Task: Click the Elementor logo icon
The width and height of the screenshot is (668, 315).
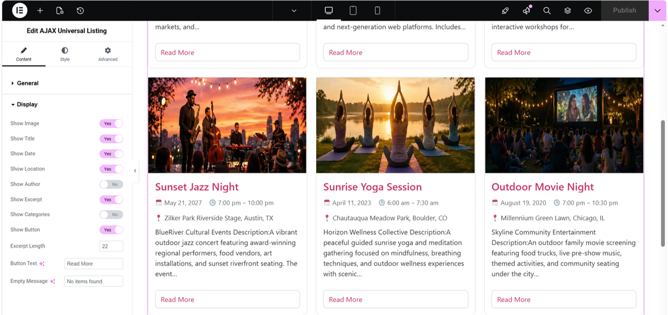Action: click(x=20, y=10)
